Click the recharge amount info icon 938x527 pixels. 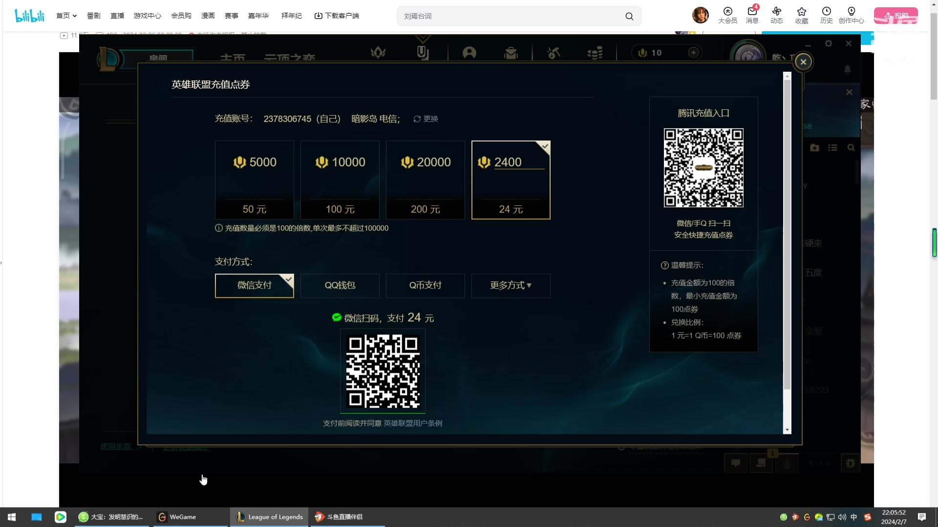tap(219, 228)
